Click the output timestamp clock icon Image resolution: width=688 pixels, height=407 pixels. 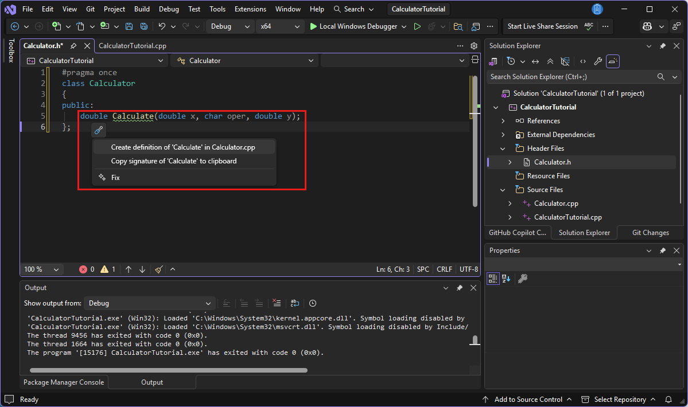point(312,303)
